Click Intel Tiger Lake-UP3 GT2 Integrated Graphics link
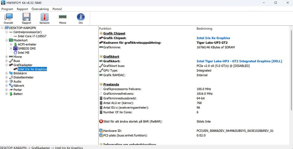Screen dimensions: 293x149 [239, 61]
